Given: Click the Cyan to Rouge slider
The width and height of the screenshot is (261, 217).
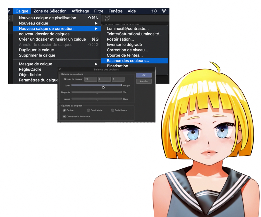Looking at the screenshot, I should [x=97, y=85].
